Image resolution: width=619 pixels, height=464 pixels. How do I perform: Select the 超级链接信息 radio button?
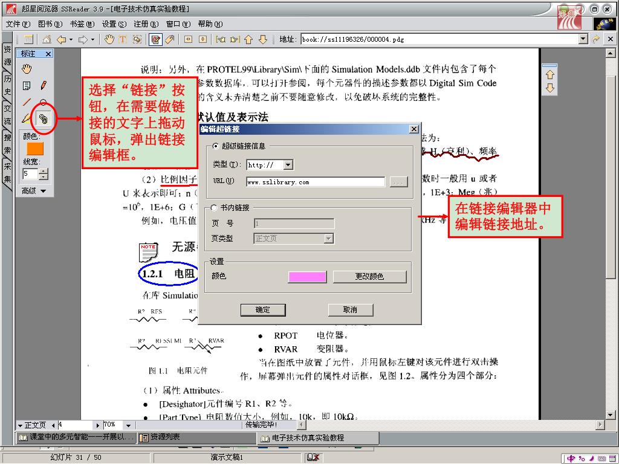[216, 146]
